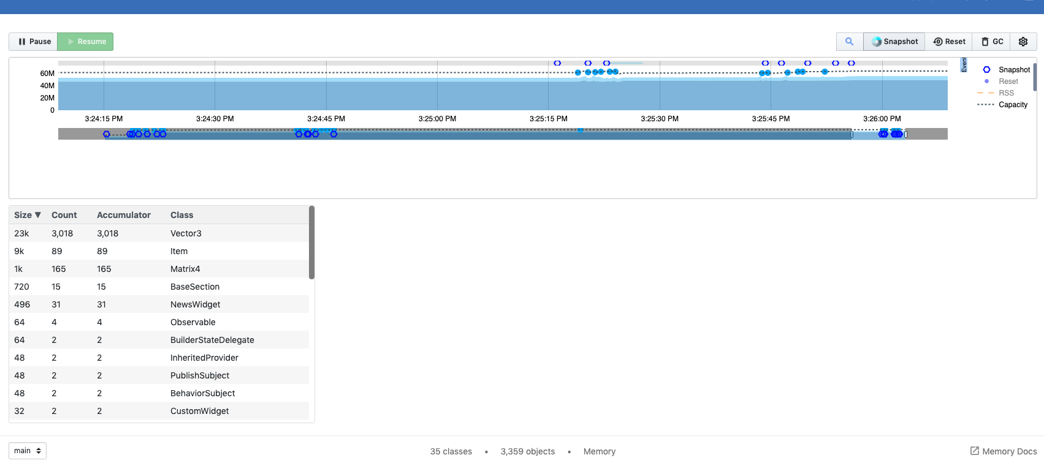
Task: Select the Matrix4 class row
Action: [159, 269]
